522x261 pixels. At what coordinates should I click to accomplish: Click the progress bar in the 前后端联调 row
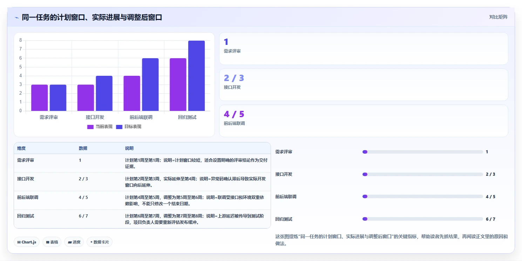[x=423, y=197]
